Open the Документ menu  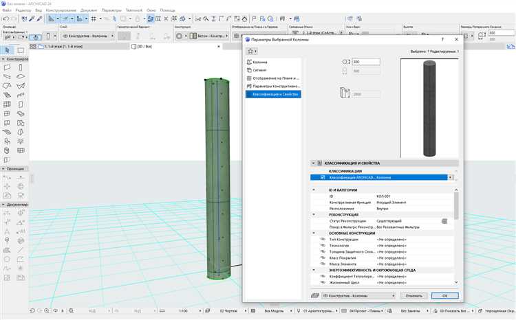tap(89, 10)
